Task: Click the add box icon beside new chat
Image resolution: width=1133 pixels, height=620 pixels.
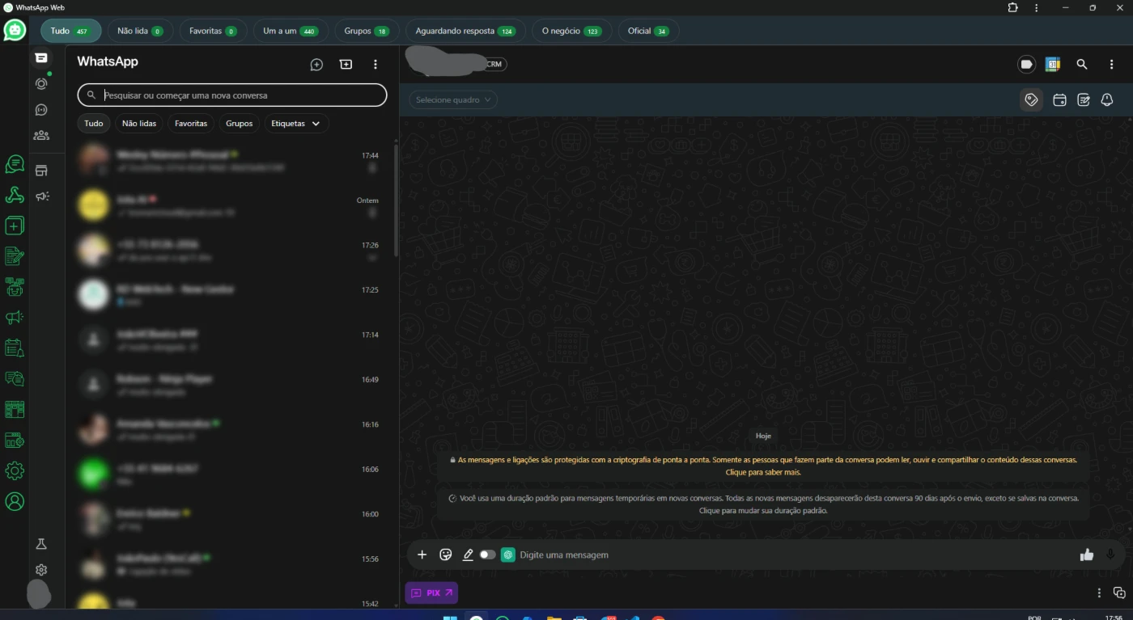Action: click(346, 65)
